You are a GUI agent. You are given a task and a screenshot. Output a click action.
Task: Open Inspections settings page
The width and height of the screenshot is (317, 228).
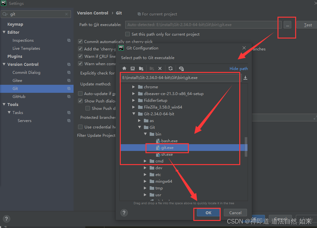coord(23,40)
